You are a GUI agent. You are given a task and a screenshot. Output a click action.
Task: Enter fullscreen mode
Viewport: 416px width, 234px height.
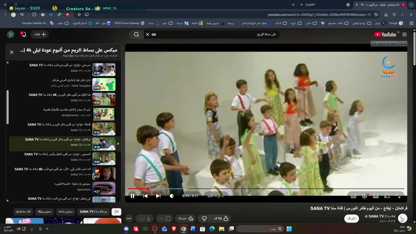(x=398, y=196)
